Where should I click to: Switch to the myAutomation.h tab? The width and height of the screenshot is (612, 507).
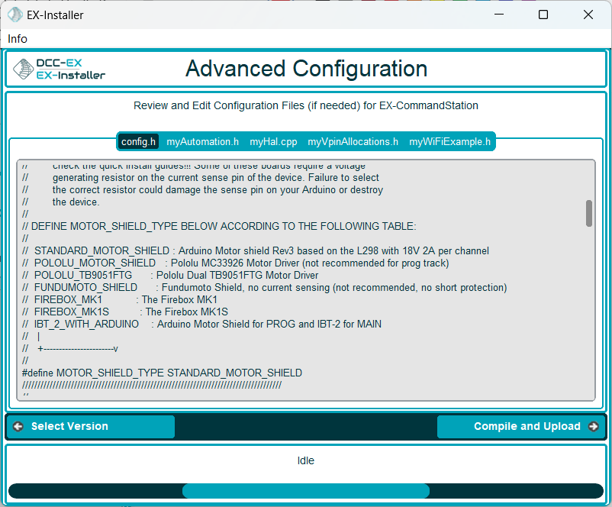pos(202,141)
